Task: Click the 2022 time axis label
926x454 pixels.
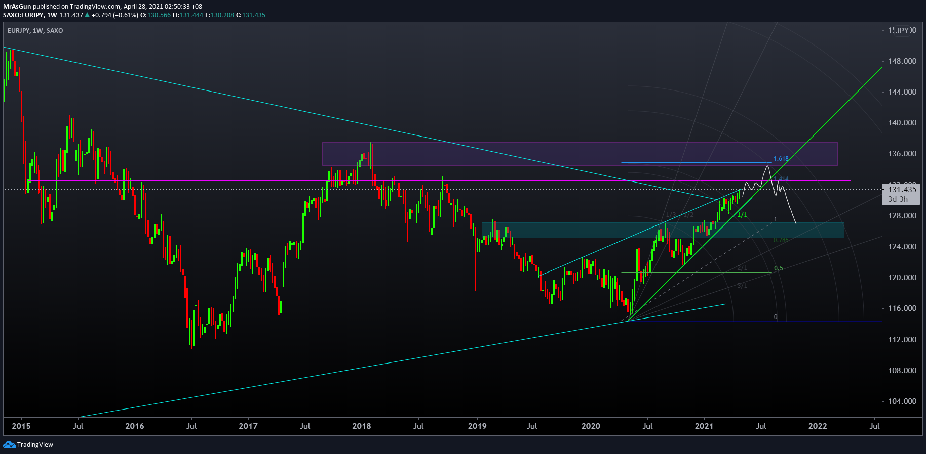Action: pos(818,426)
